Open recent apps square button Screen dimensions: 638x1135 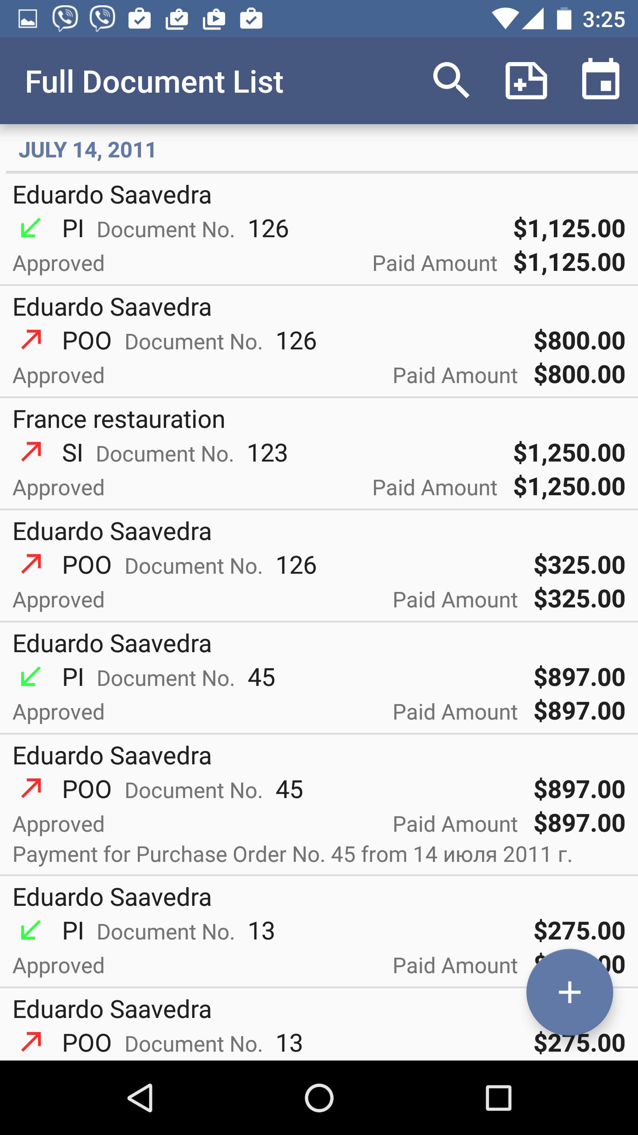498,1098
